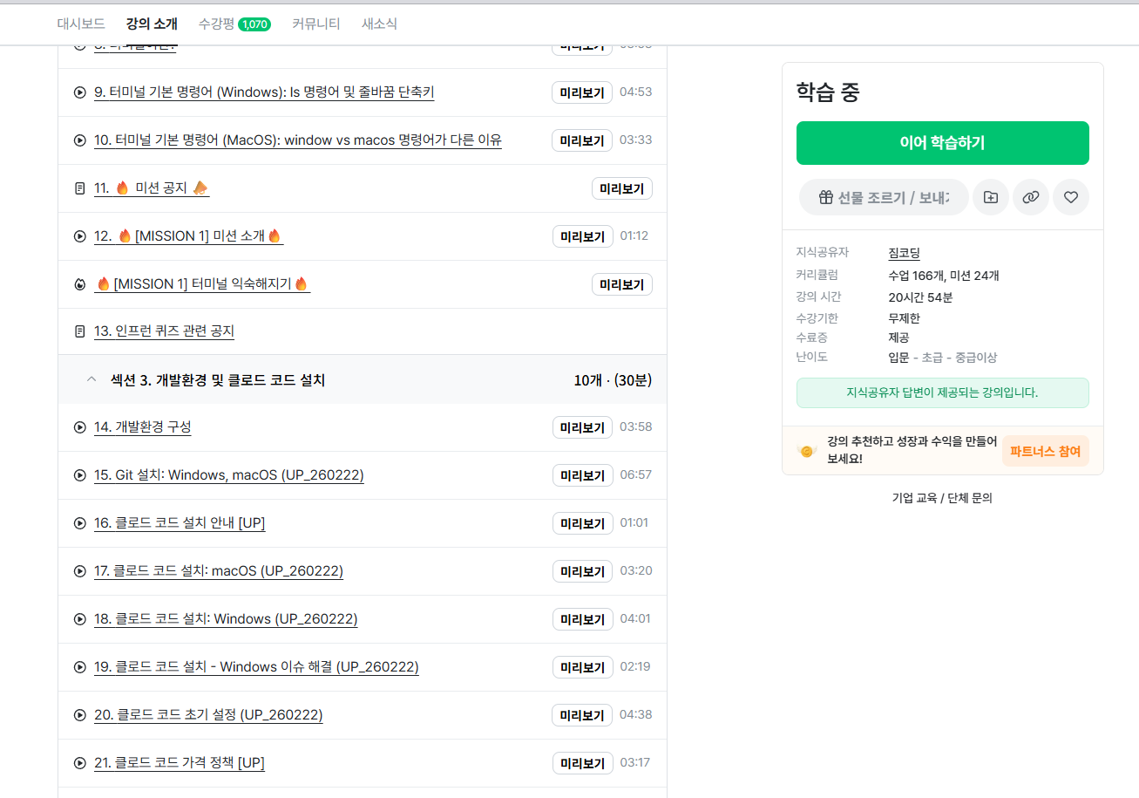Click 지식공유자 답변이 제공되는 강의입니다 notice
The image size is (1139, 798).
tap(943, 392)
